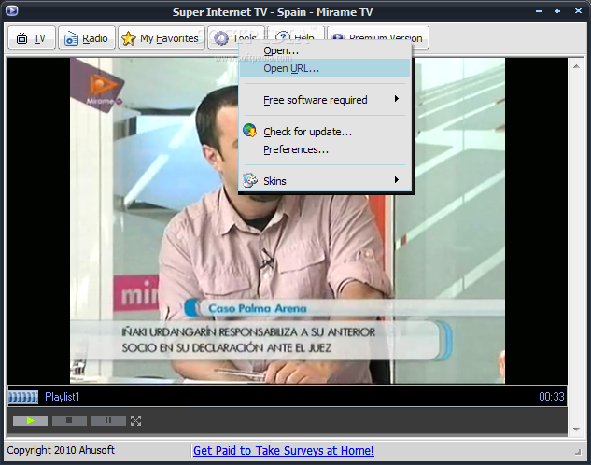Click the resize grip in status bar
Image resolution: width=591 pixels, height=465 pixels.
pos(578,452)
